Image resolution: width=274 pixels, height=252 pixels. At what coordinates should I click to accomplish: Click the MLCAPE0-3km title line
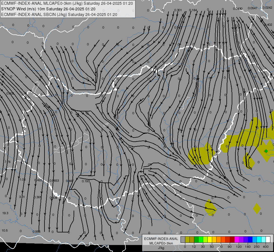pyautogui.click(x=67, y=3)
